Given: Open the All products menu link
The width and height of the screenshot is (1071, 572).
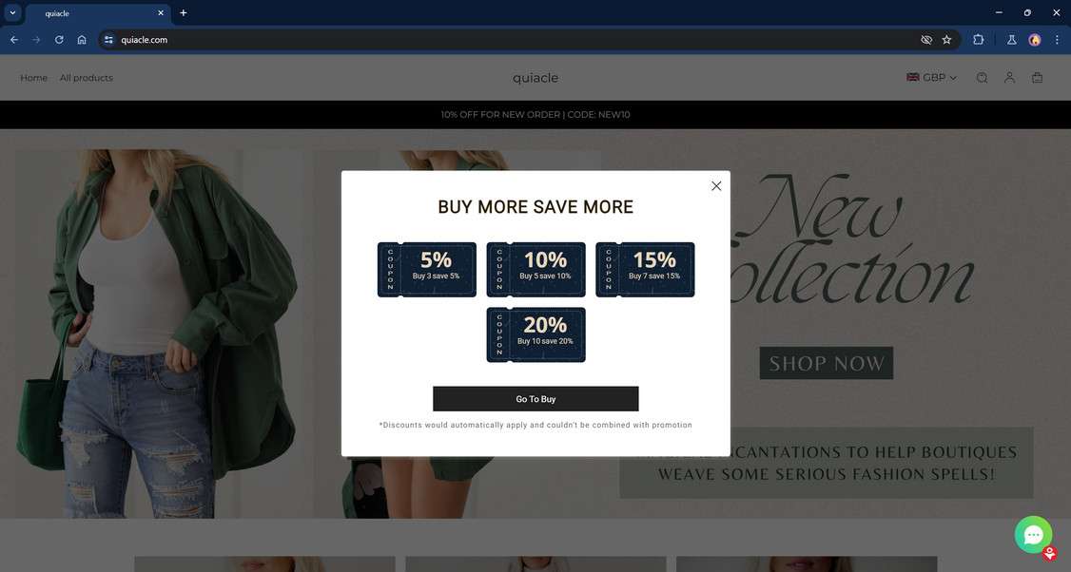Looking at the screenshot, I should click(x=86, y=78).
